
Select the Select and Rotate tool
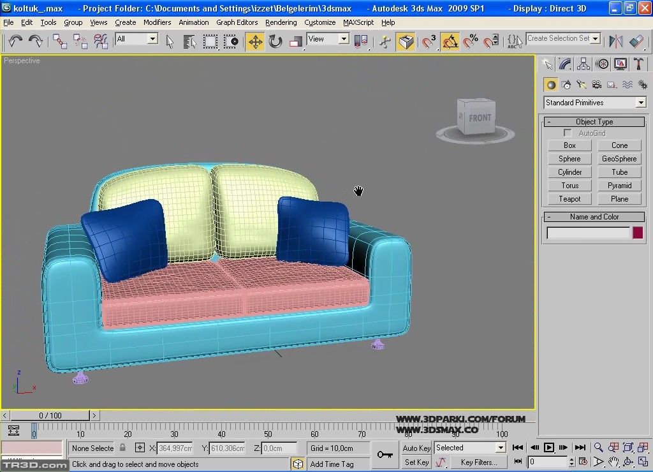(x=275, y=41)
